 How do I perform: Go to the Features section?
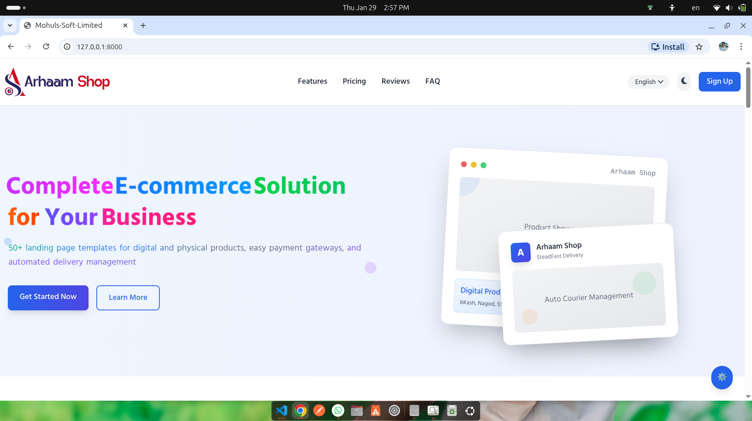pyautogui.click(x=313, y=81)
